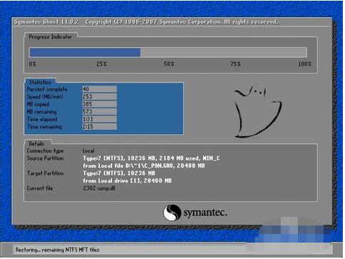Select the Statistics panel tab label

(x=40, y=82)
